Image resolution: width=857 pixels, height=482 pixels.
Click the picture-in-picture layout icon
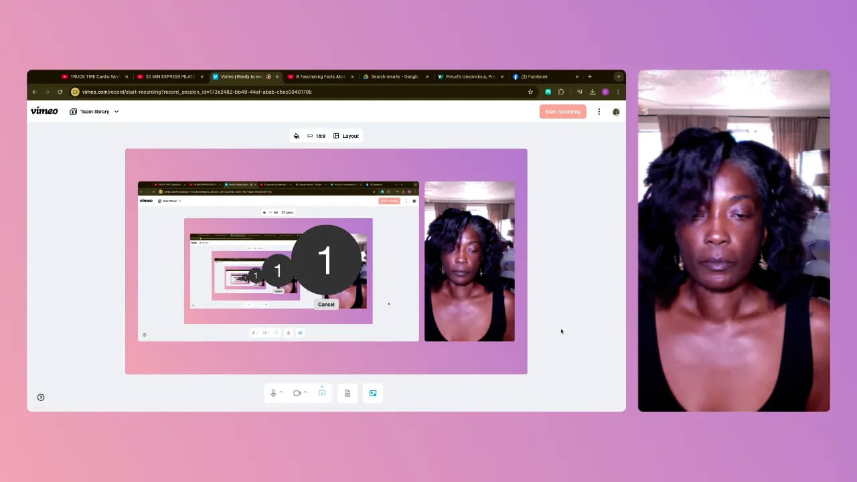coord(373,393)
